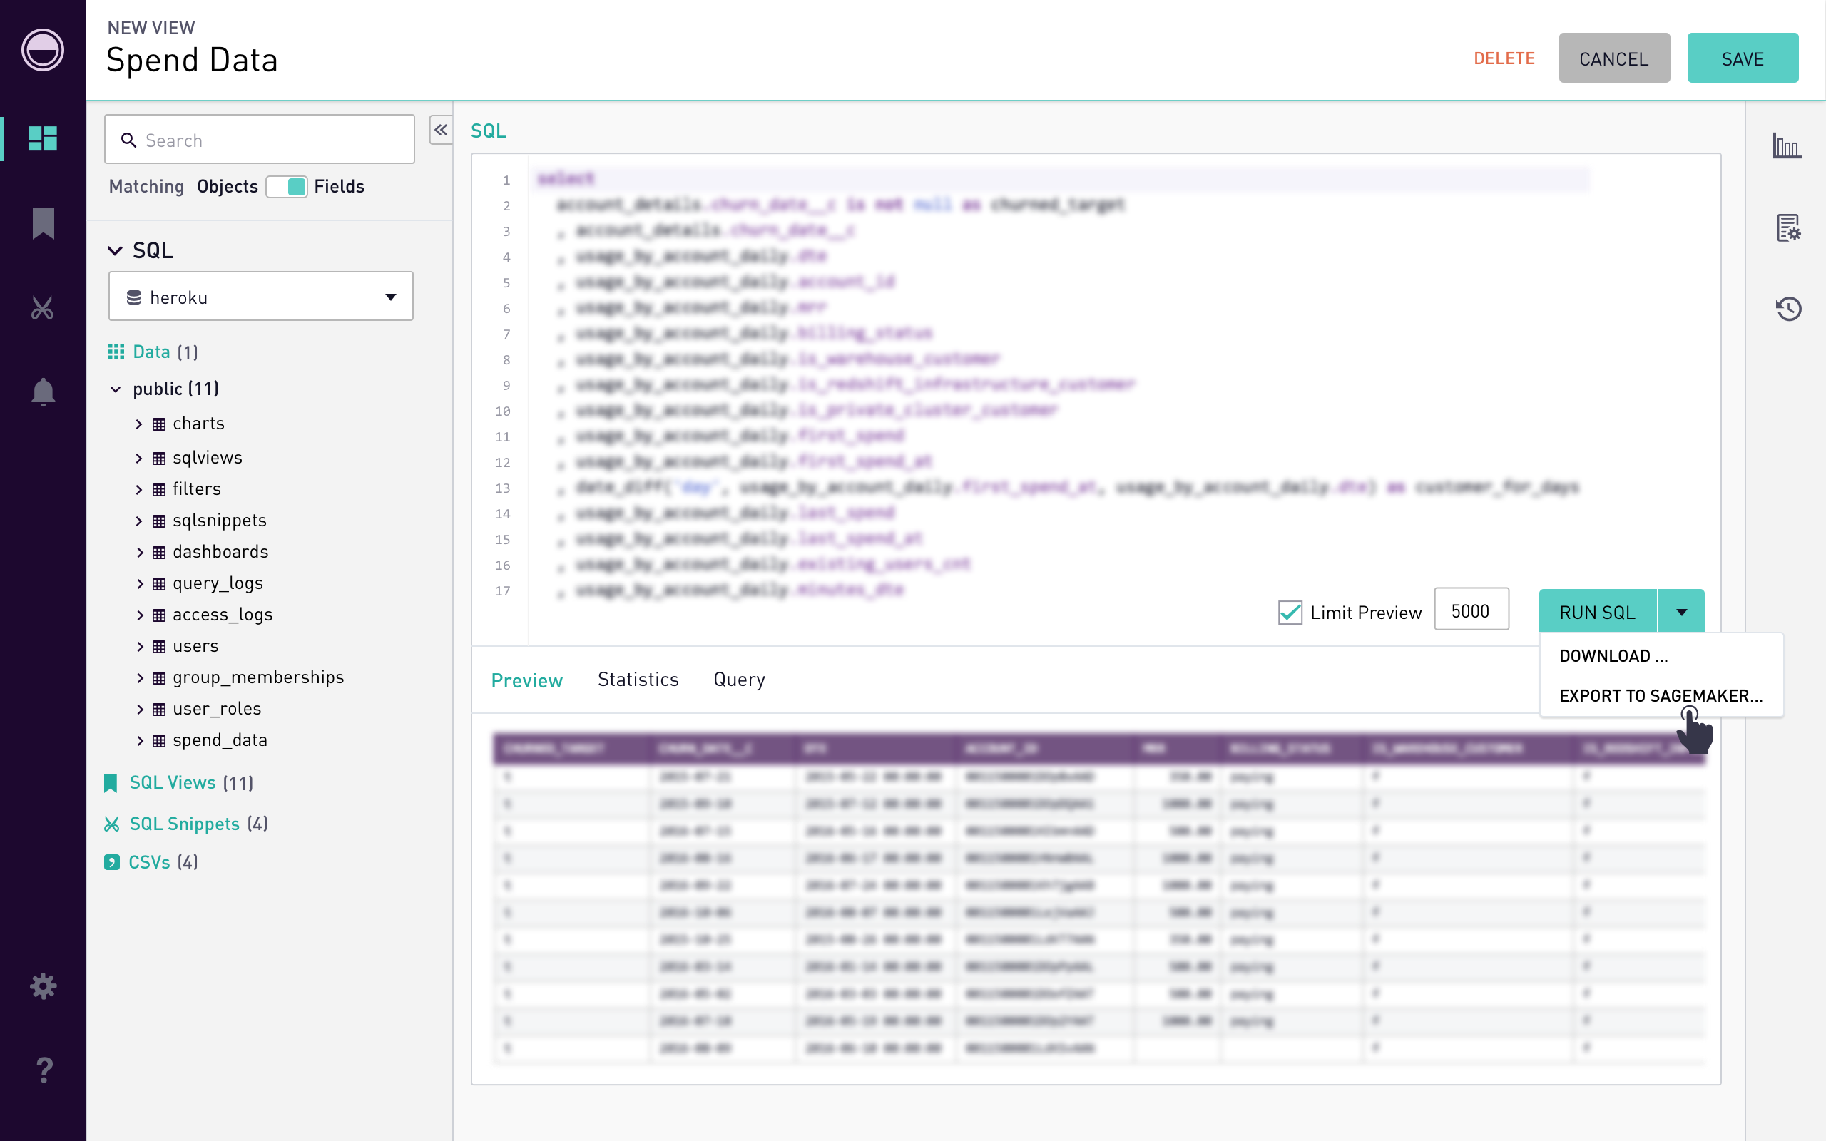Viewport: 1826px width, 1141px height.
Task: Open the heroku data source dropdown
Action: pyautogui.click(x=261, y=297)
